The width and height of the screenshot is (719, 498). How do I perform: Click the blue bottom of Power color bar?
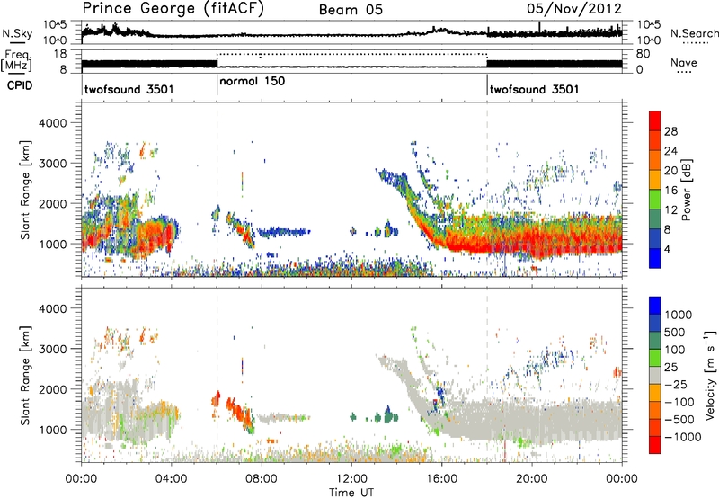[655, 259]
